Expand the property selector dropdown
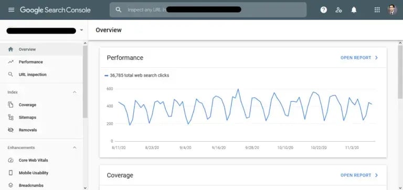Viewport: 403px width, 190px height. coord(81,30)
